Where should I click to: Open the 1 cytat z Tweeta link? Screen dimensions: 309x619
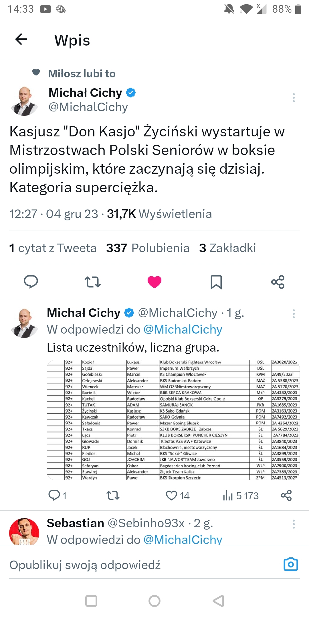tap(53, 248)
